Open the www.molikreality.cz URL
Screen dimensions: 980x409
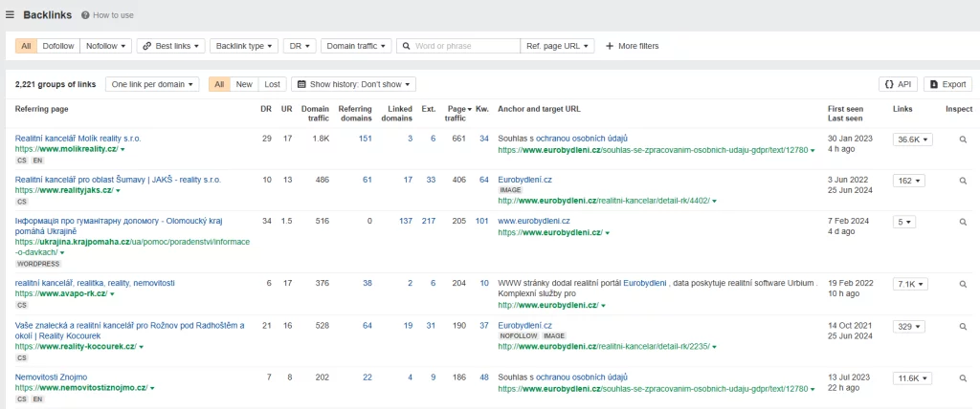point(67,150)
